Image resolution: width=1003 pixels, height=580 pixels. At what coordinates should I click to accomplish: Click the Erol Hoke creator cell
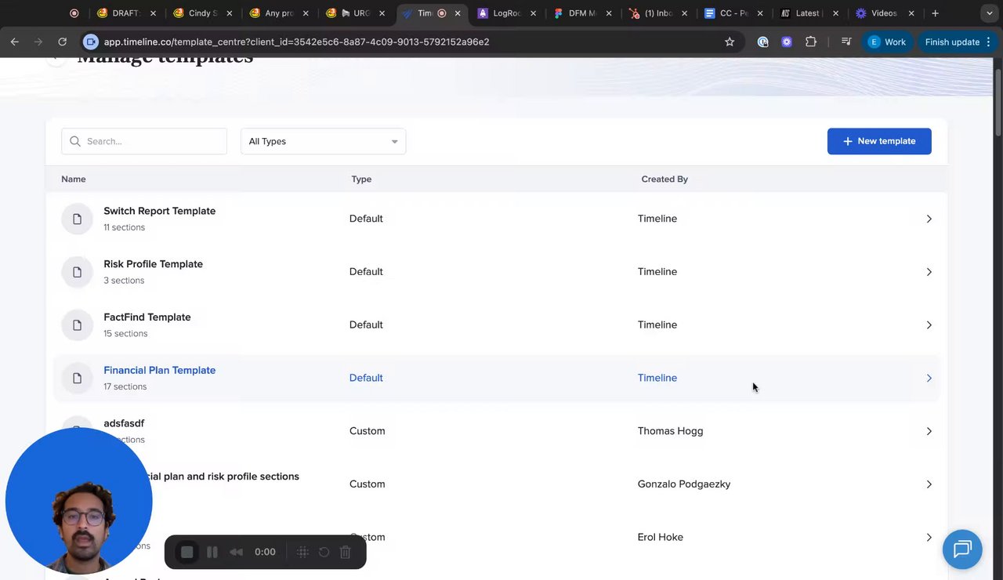pos(661,538)
